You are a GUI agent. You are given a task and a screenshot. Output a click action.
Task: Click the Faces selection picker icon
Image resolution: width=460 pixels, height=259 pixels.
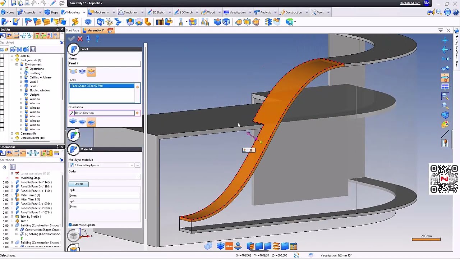coord(137,87)
